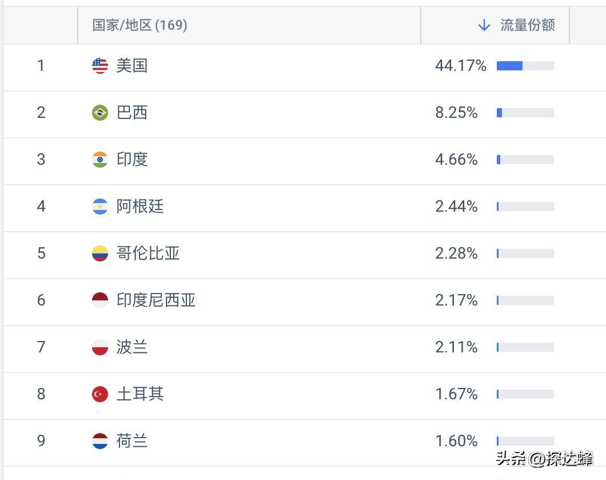Image resolution: width=606 pixels, height=480 pixels.
Task: Click the Indonesia flag icon
Action: (x=99, y=300)
